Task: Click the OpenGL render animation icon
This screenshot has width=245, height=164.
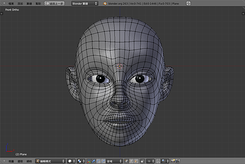Action: (x=178, y=161)
